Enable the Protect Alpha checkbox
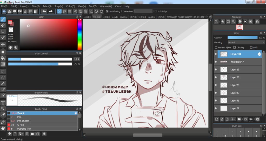The height and width of the screenshot is (141, 266). 216,48
